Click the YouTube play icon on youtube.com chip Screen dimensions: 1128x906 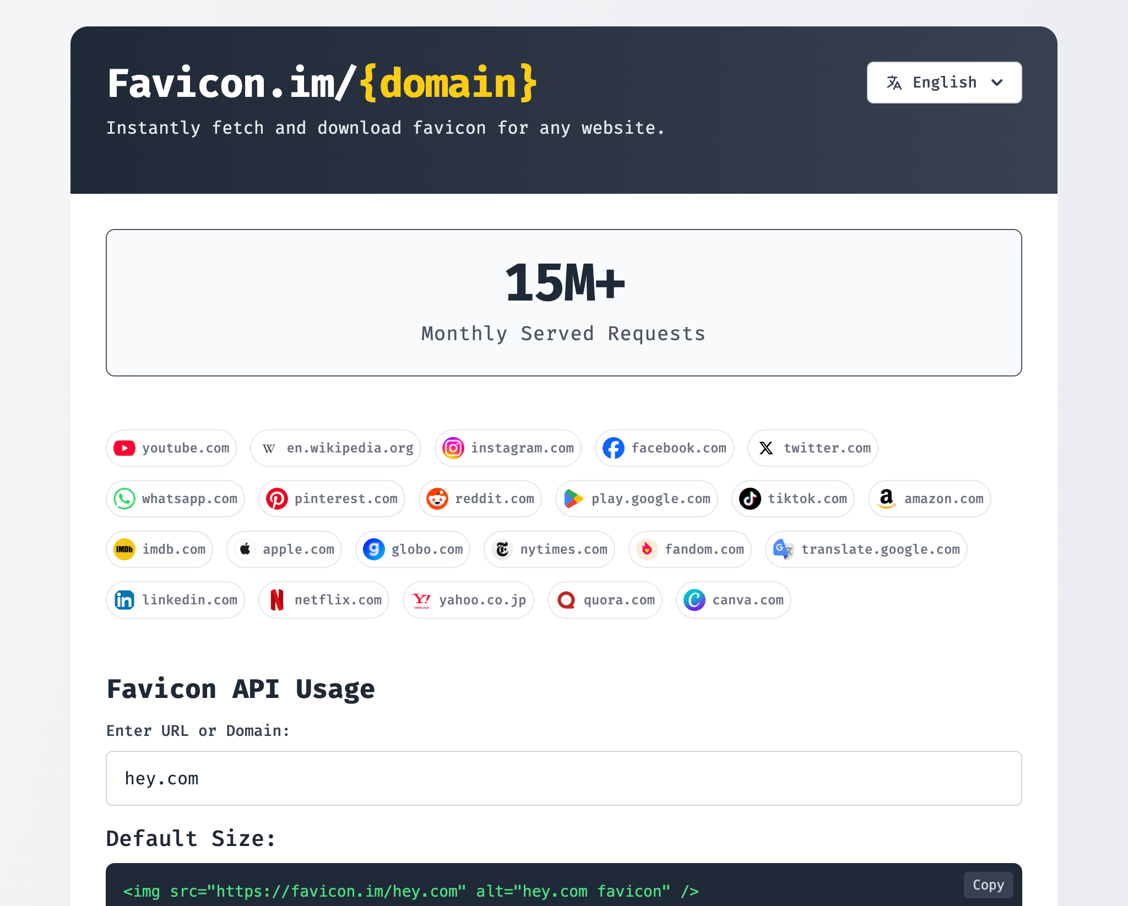[x=124, y=448]
